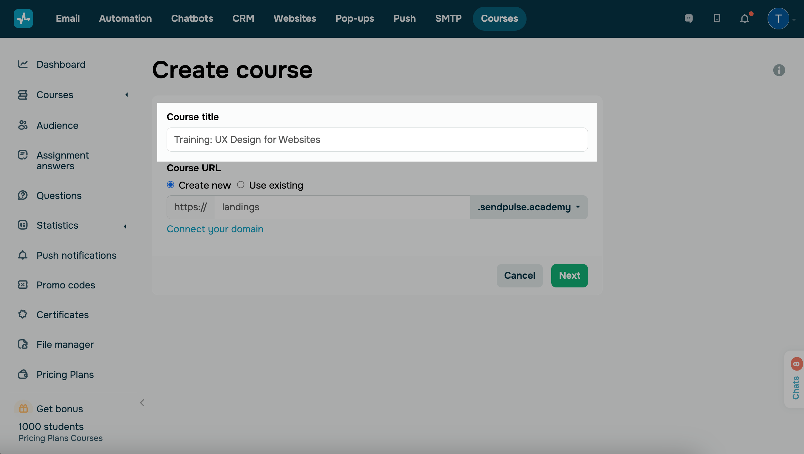Open the .sendpulse.academy domain dropdown
The height and width of the screenshot is (454, 804).
[529, 207]
